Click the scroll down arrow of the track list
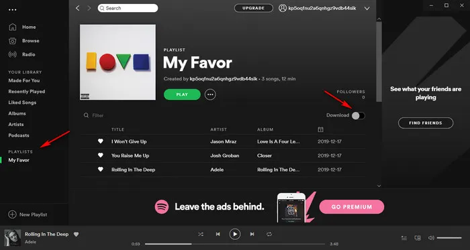 379,186
